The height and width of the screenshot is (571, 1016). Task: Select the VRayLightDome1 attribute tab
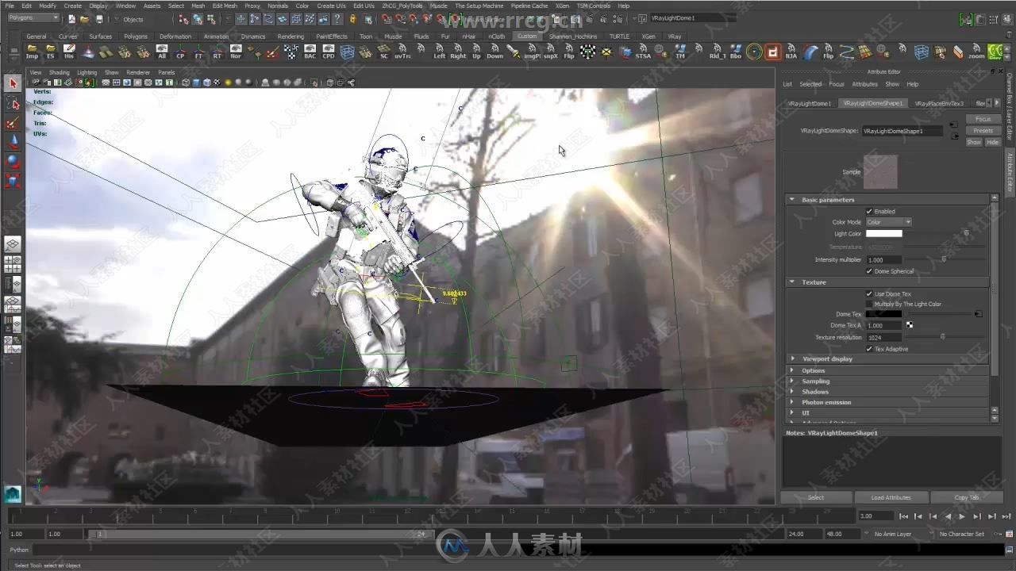810,103
